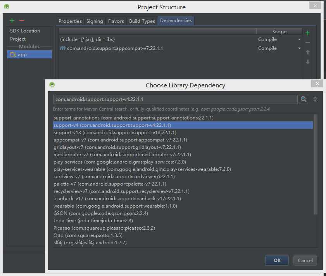Pick appcompat-v7 from the library list
Viewport: 326px width, 276px height.
click(183, 140)
